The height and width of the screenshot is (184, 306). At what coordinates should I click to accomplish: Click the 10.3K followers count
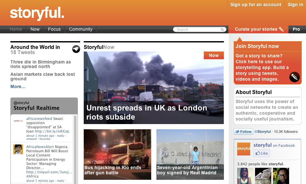[x=286, y=132]
